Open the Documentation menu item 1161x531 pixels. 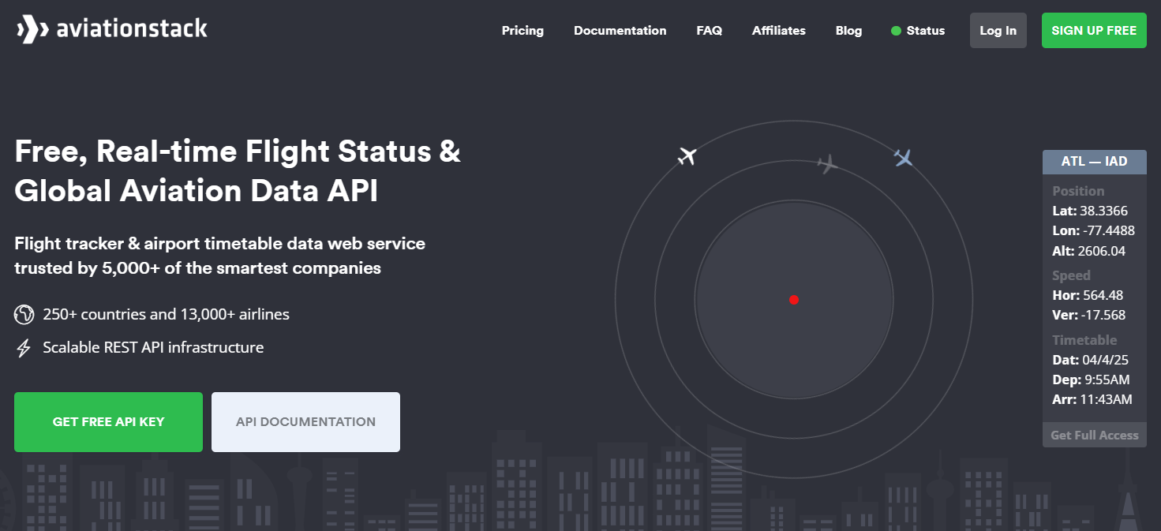click(620, 31)
